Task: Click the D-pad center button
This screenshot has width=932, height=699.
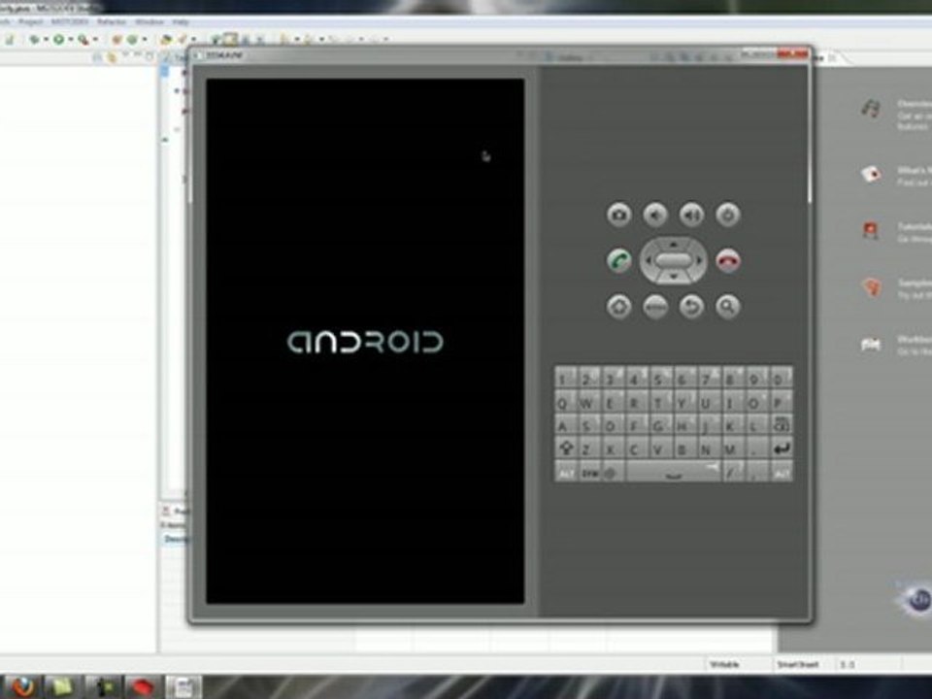Action: [x=674, y=260]
